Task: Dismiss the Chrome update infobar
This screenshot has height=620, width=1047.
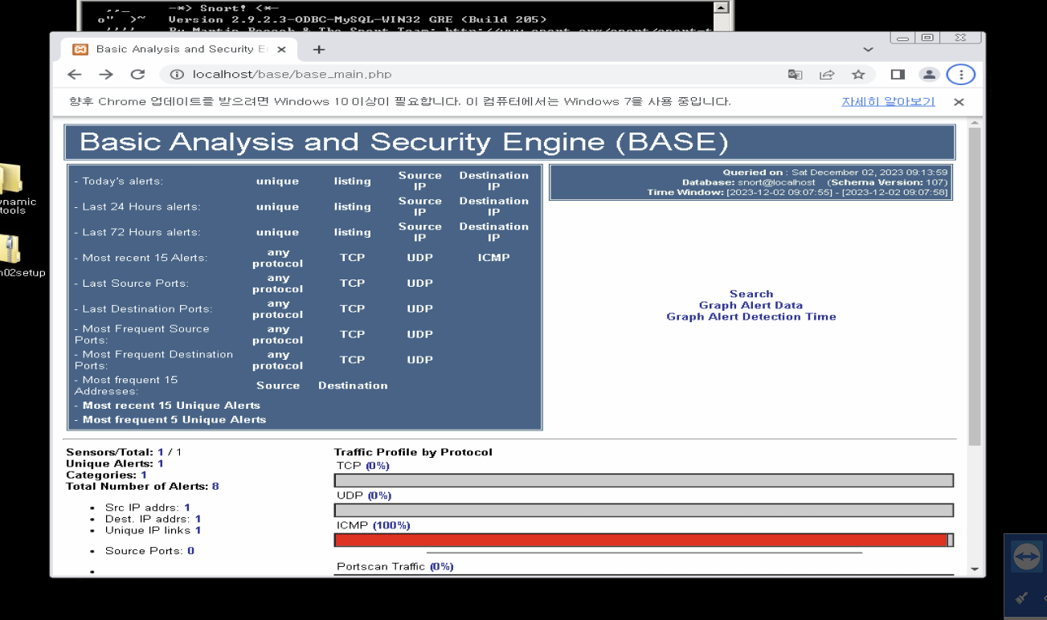Action: coord(959,102)
